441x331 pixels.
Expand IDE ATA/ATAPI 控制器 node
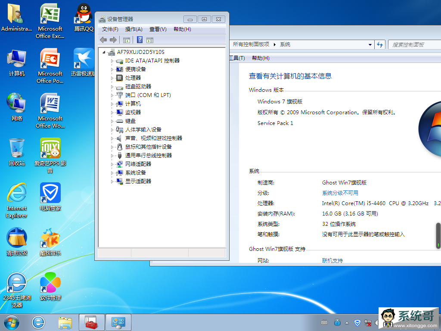pos(112,61)
